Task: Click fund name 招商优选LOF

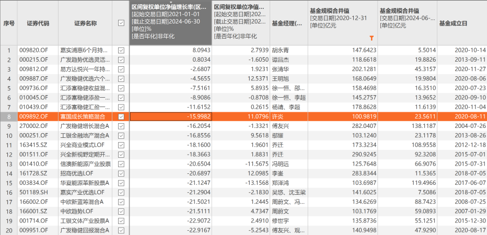Action: tap(77, 173)
